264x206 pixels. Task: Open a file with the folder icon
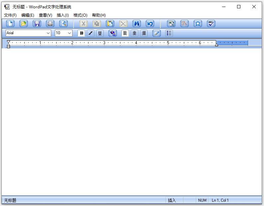[24, 24]
